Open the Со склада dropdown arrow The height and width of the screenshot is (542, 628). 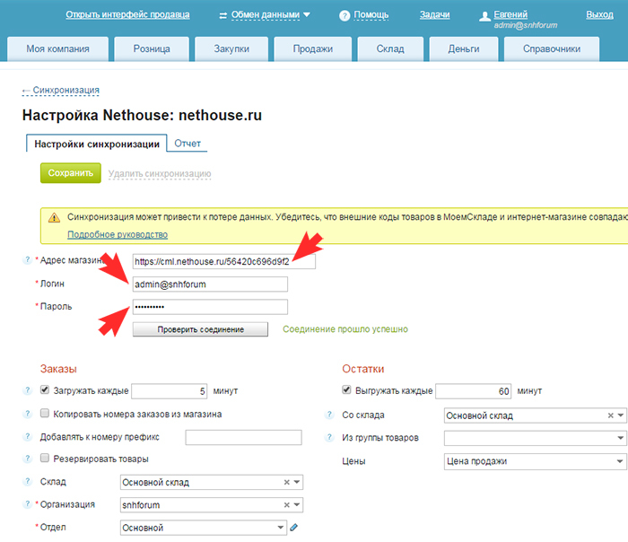point(621,415)
